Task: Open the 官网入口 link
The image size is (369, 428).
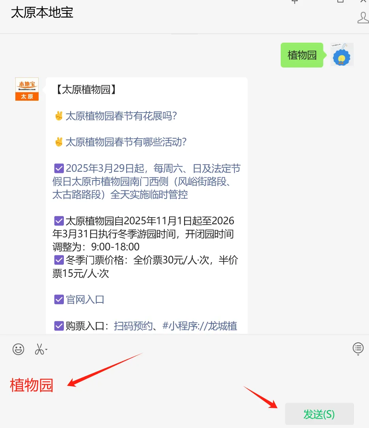Action: tap(85, 299)
